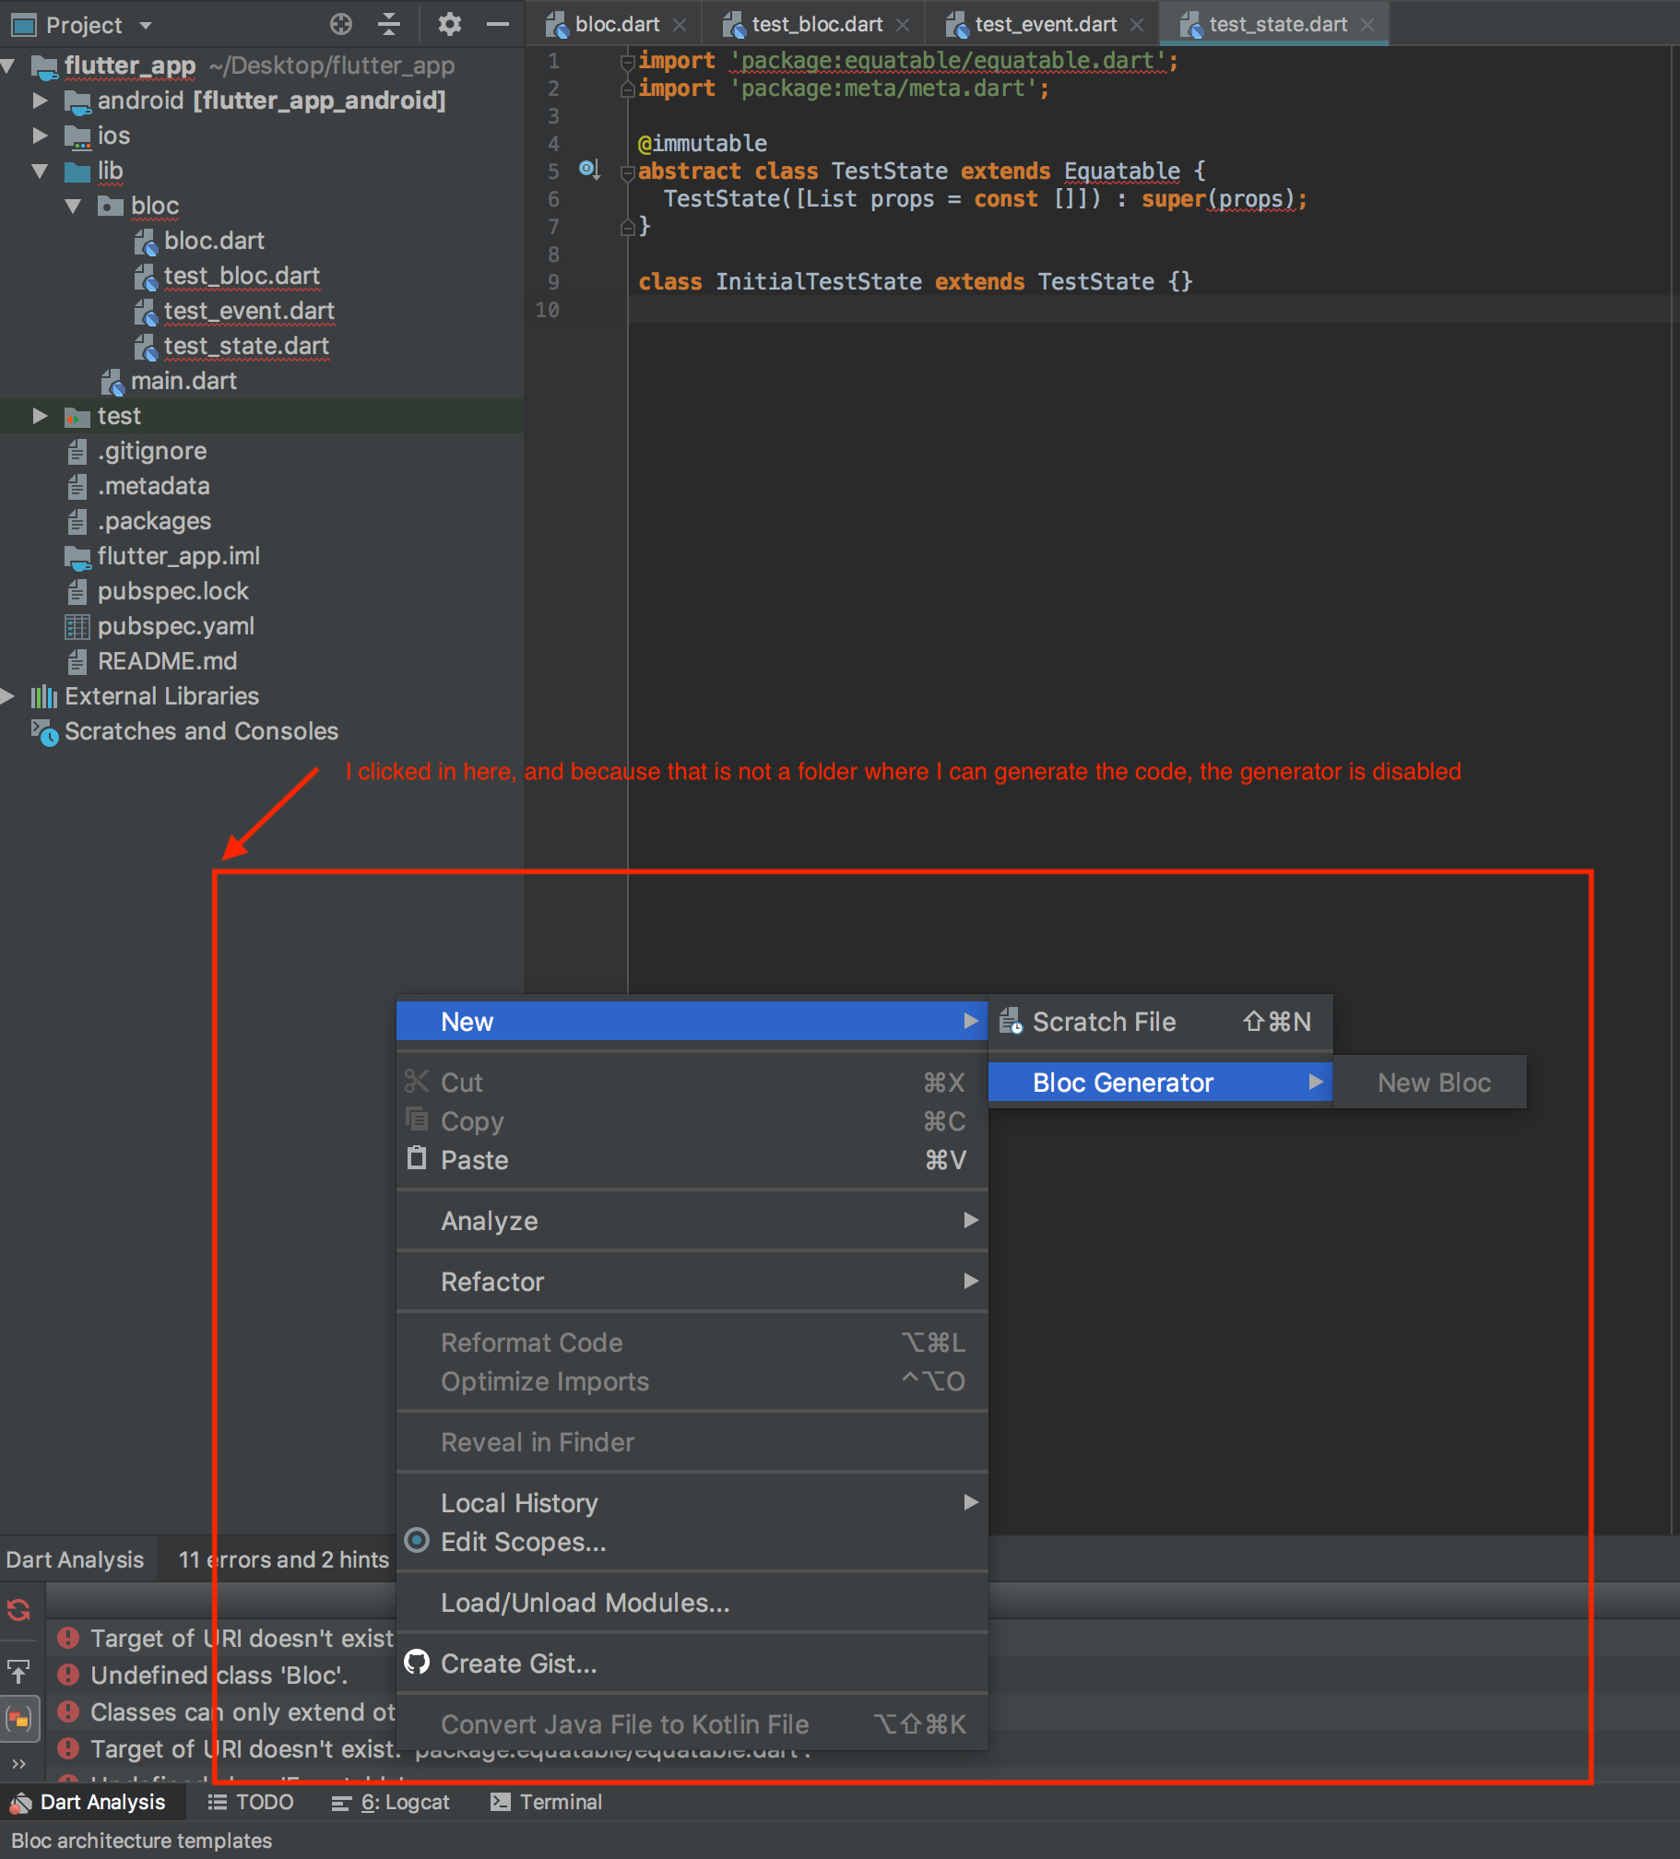
Task: Choose Load/Unload Modules entry
Action: pyautogui.click(x=692, y=1603)
